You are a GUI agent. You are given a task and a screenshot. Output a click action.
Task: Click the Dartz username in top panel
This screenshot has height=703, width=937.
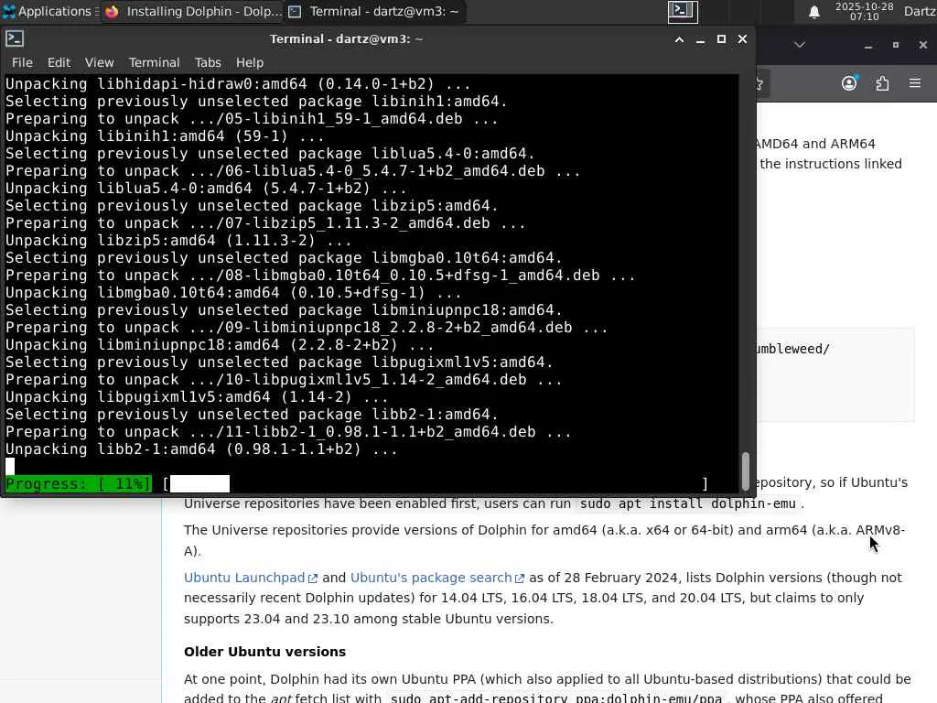click(920, 11)
